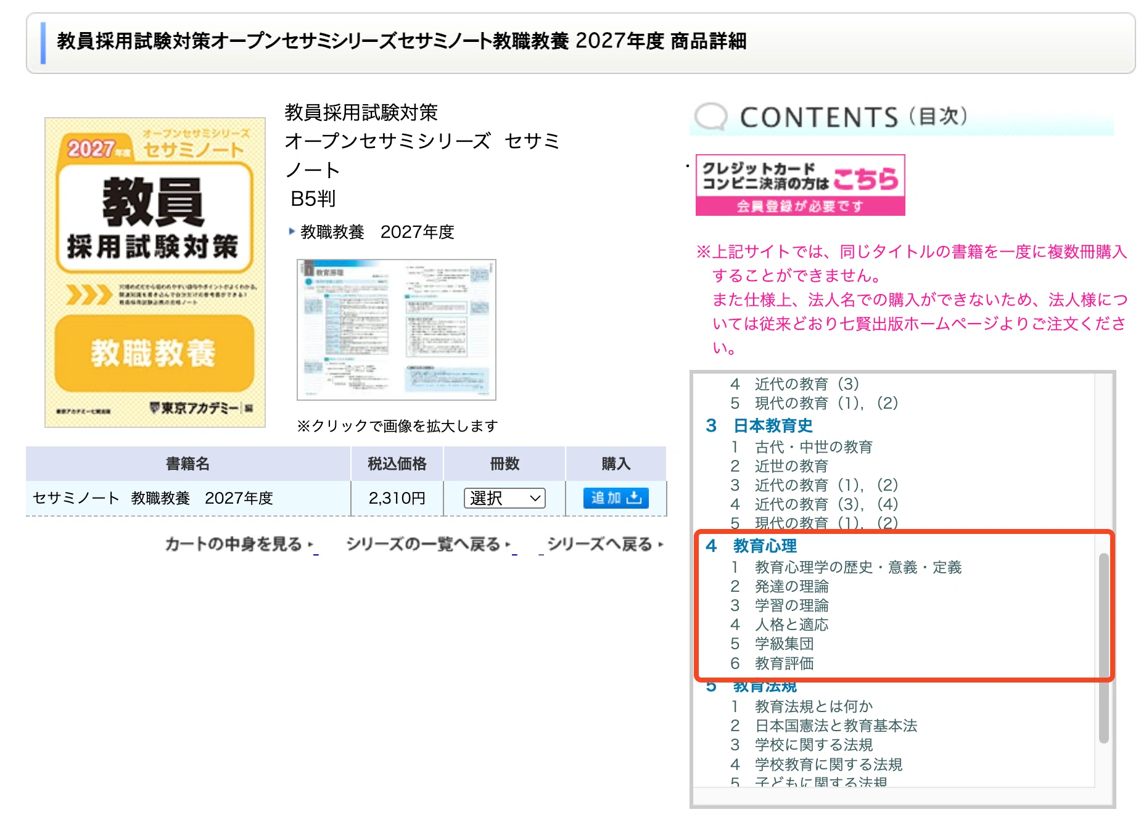Viewport: 1141px width, 820px height.
Task: Click the 購入 column header
Action: click(x=616, y=464)
